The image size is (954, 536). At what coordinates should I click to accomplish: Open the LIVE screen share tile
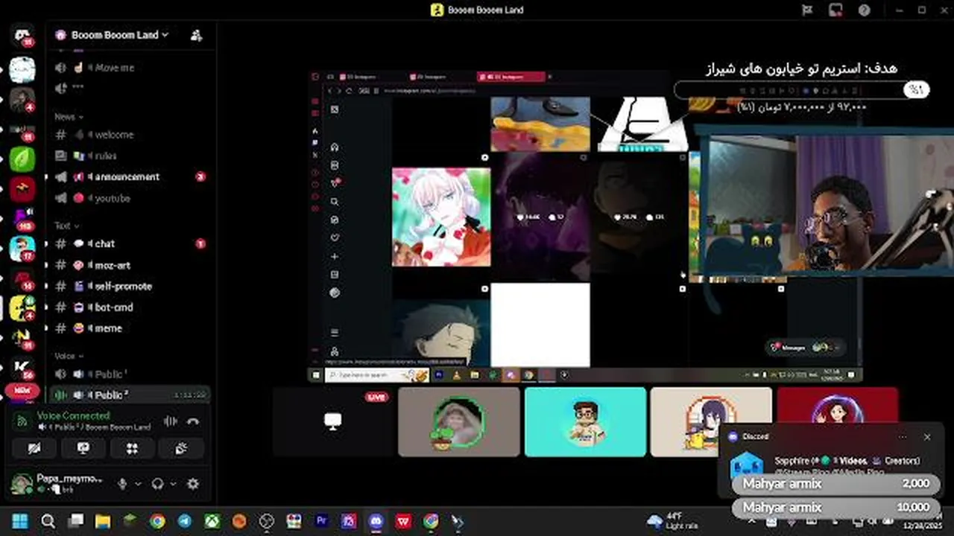coord(332,421)
